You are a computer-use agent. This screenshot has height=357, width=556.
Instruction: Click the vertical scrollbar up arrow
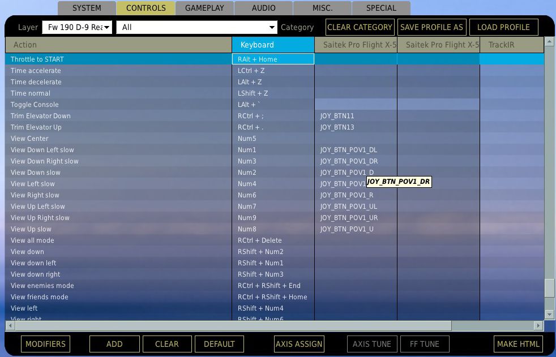(549, 41)
